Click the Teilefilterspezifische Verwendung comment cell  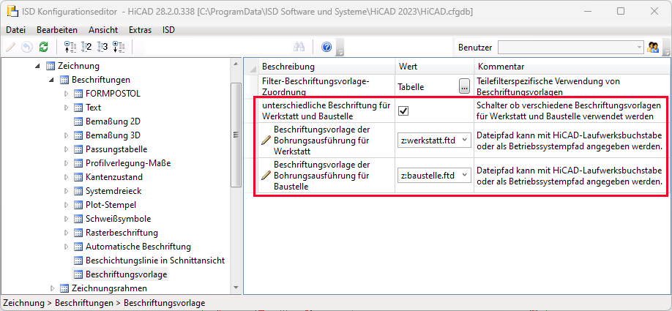point(571,86)
